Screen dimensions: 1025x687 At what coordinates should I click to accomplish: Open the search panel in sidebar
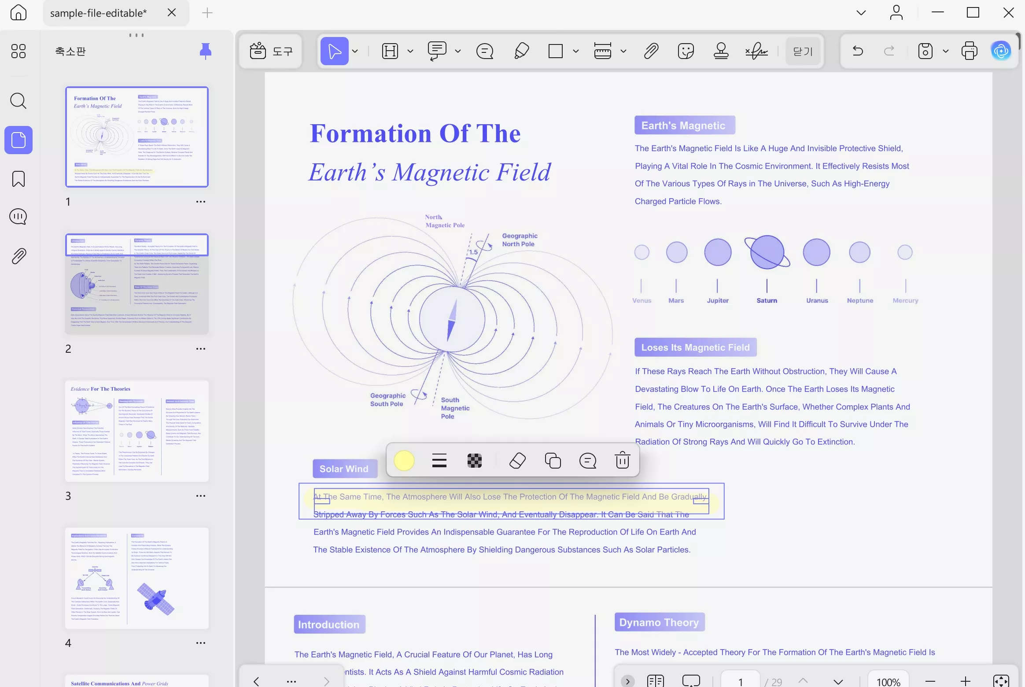pyautogui.click(x=18, y=101)
